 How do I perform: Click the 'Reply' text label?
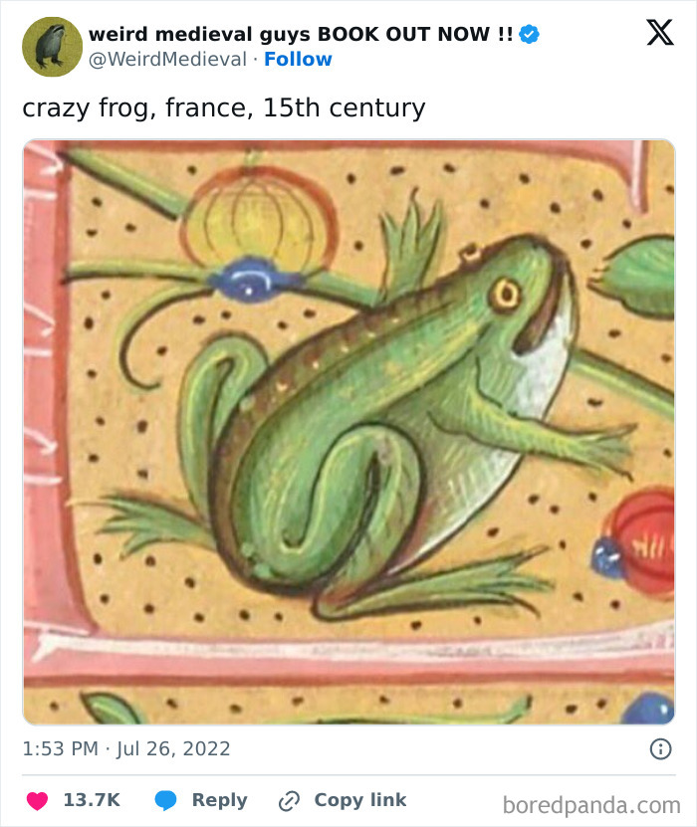(x=220, y=800)
